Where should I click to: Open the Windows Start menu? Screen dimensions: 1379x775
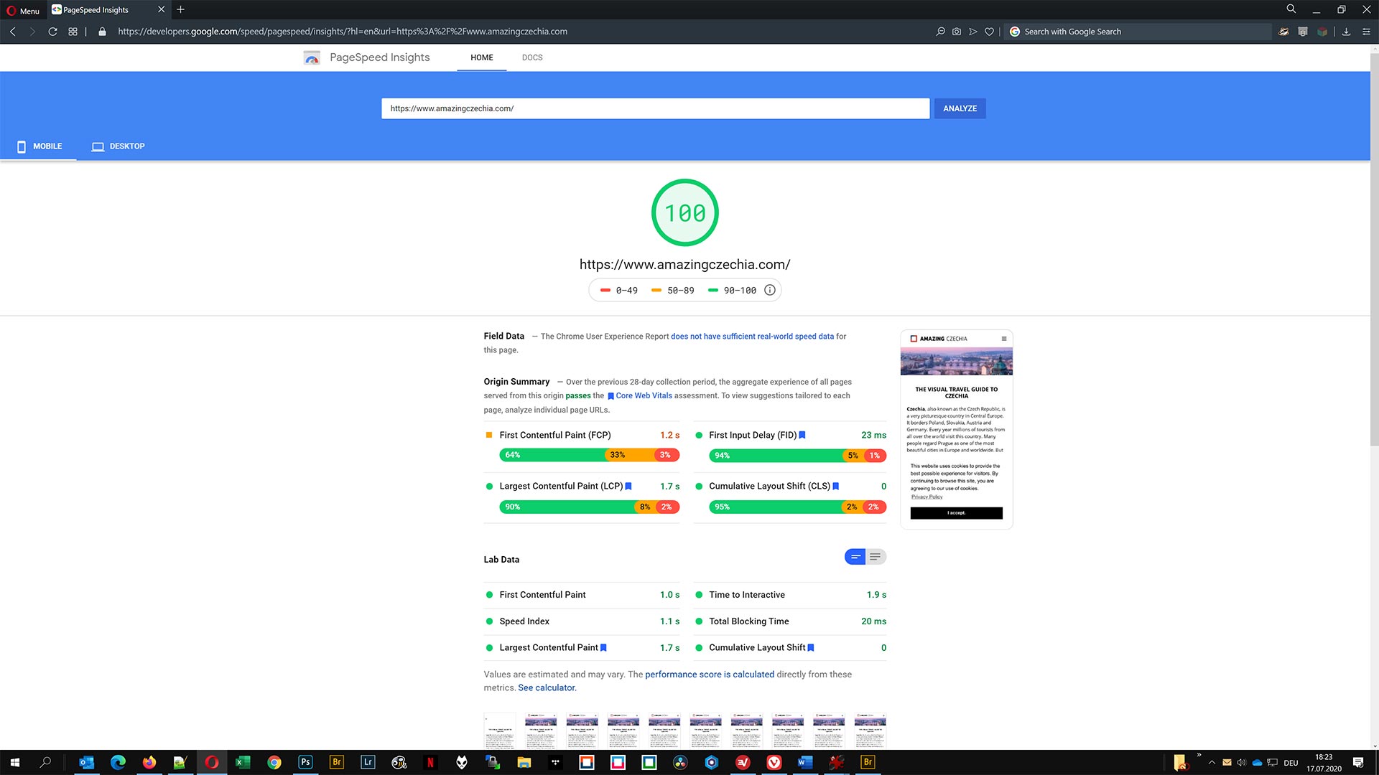click(14, 762)
